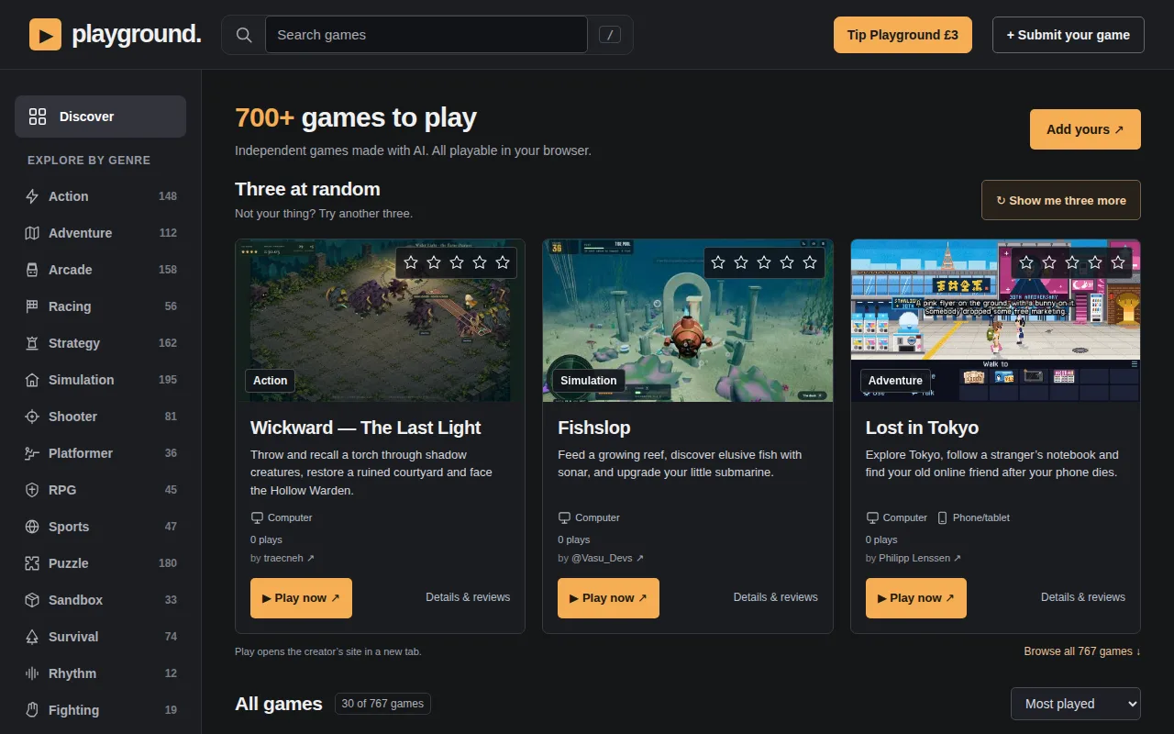Open the Arcade genre cabinet icon

[x=32, y=270]
